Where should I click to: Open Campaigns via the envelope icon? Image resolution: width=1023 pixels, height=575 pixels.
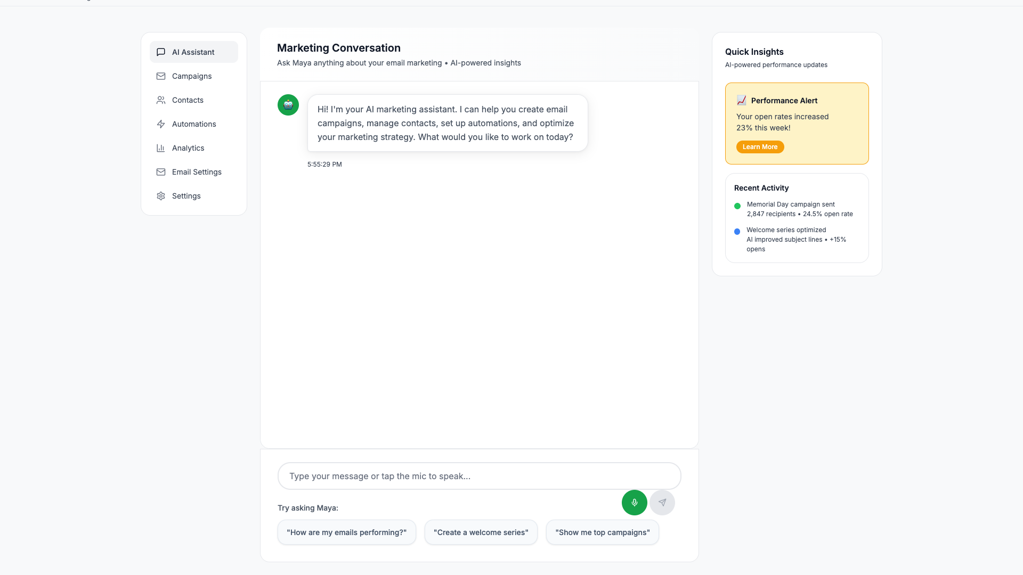coord(161,76)
